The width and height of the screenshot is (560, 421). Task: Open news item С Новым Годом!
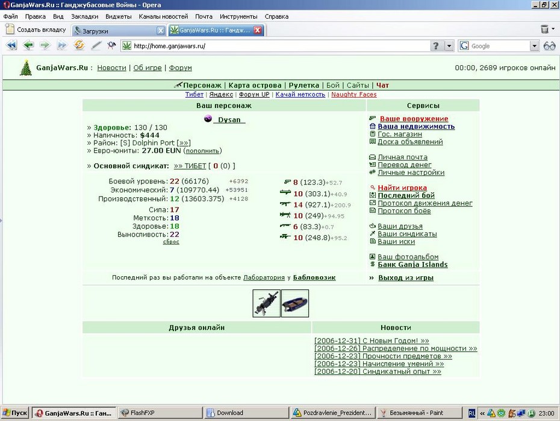coord(372,341)
